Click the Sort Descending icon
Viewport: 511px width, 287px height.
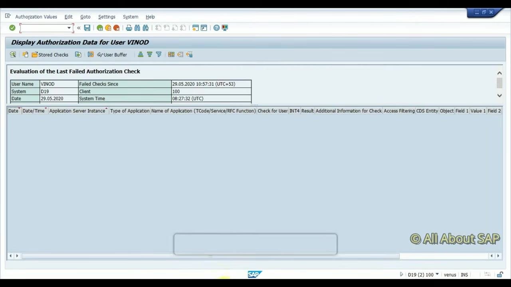click(150, 55)
